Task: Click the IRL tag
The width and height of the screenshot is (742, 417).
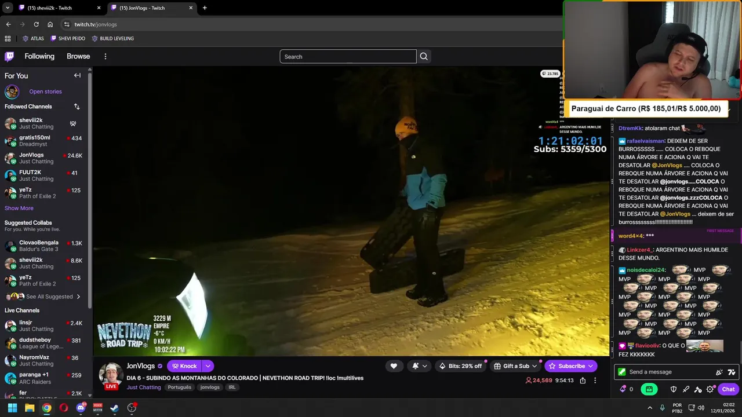Action: (232, 387)
